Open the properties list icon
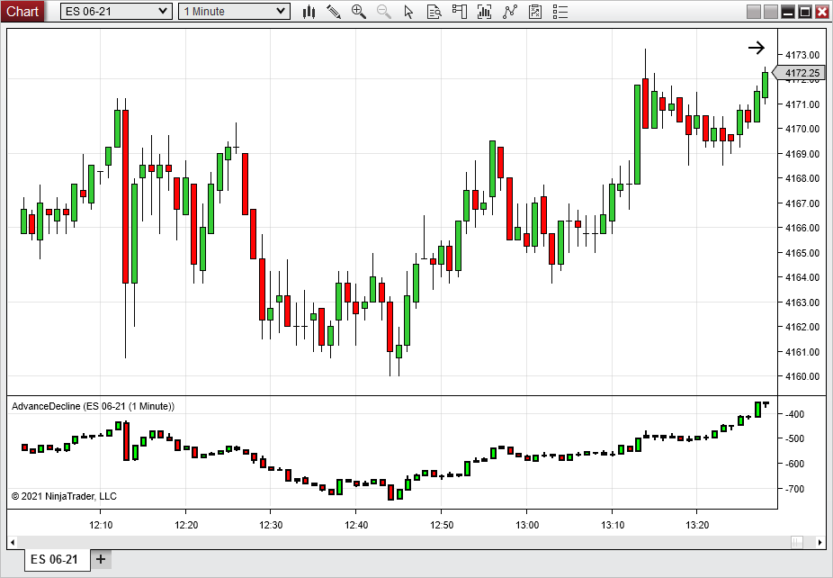Image resolution: width=833 pixels, height=578 pixels. [560, 12]
